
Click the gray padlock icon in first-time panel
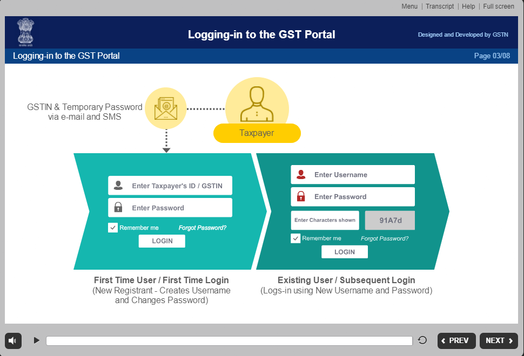(x=118, y=207)
